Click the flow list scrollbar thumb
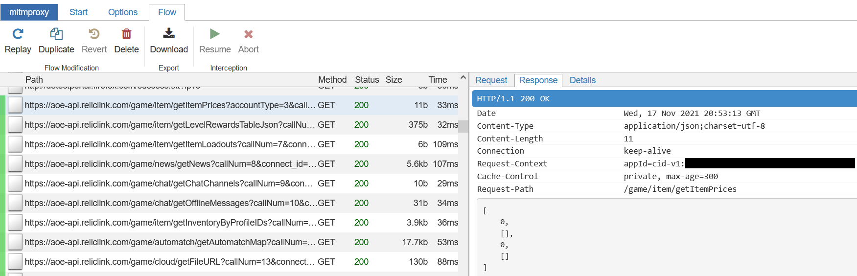This screenshot has height=276, width=857. pyautogui.click(x=463, y=126)
